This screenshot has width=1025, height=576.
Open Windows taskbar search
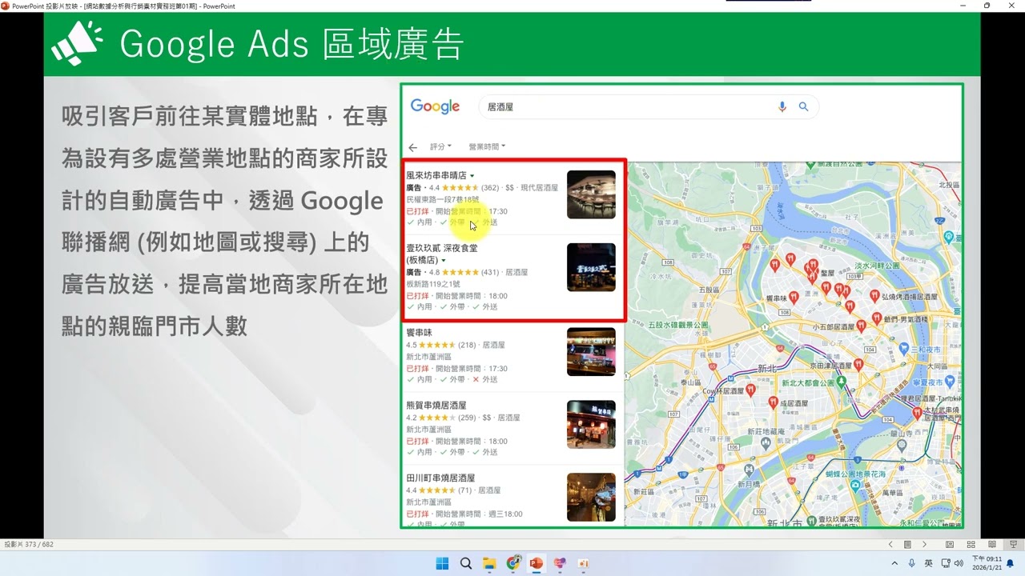point(466,563)
